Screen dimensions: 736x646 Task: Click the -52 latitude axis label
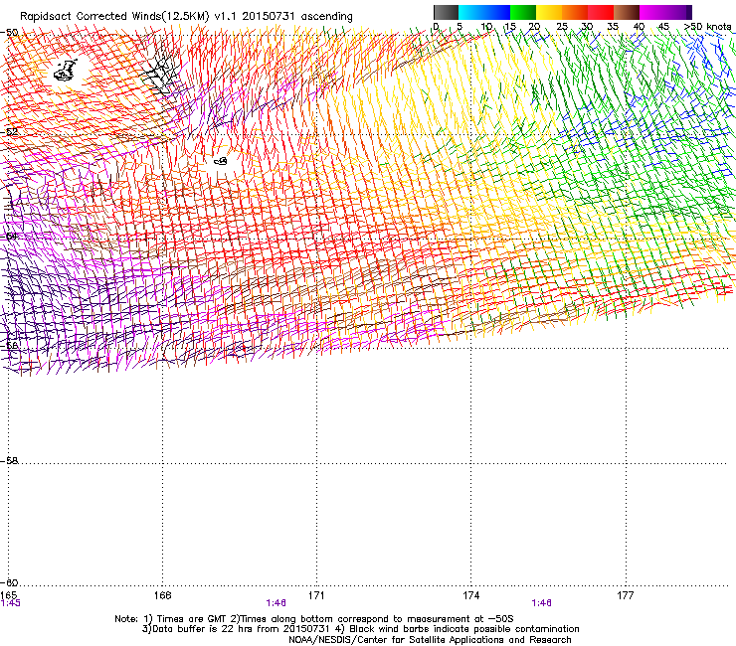pos(9,132)
